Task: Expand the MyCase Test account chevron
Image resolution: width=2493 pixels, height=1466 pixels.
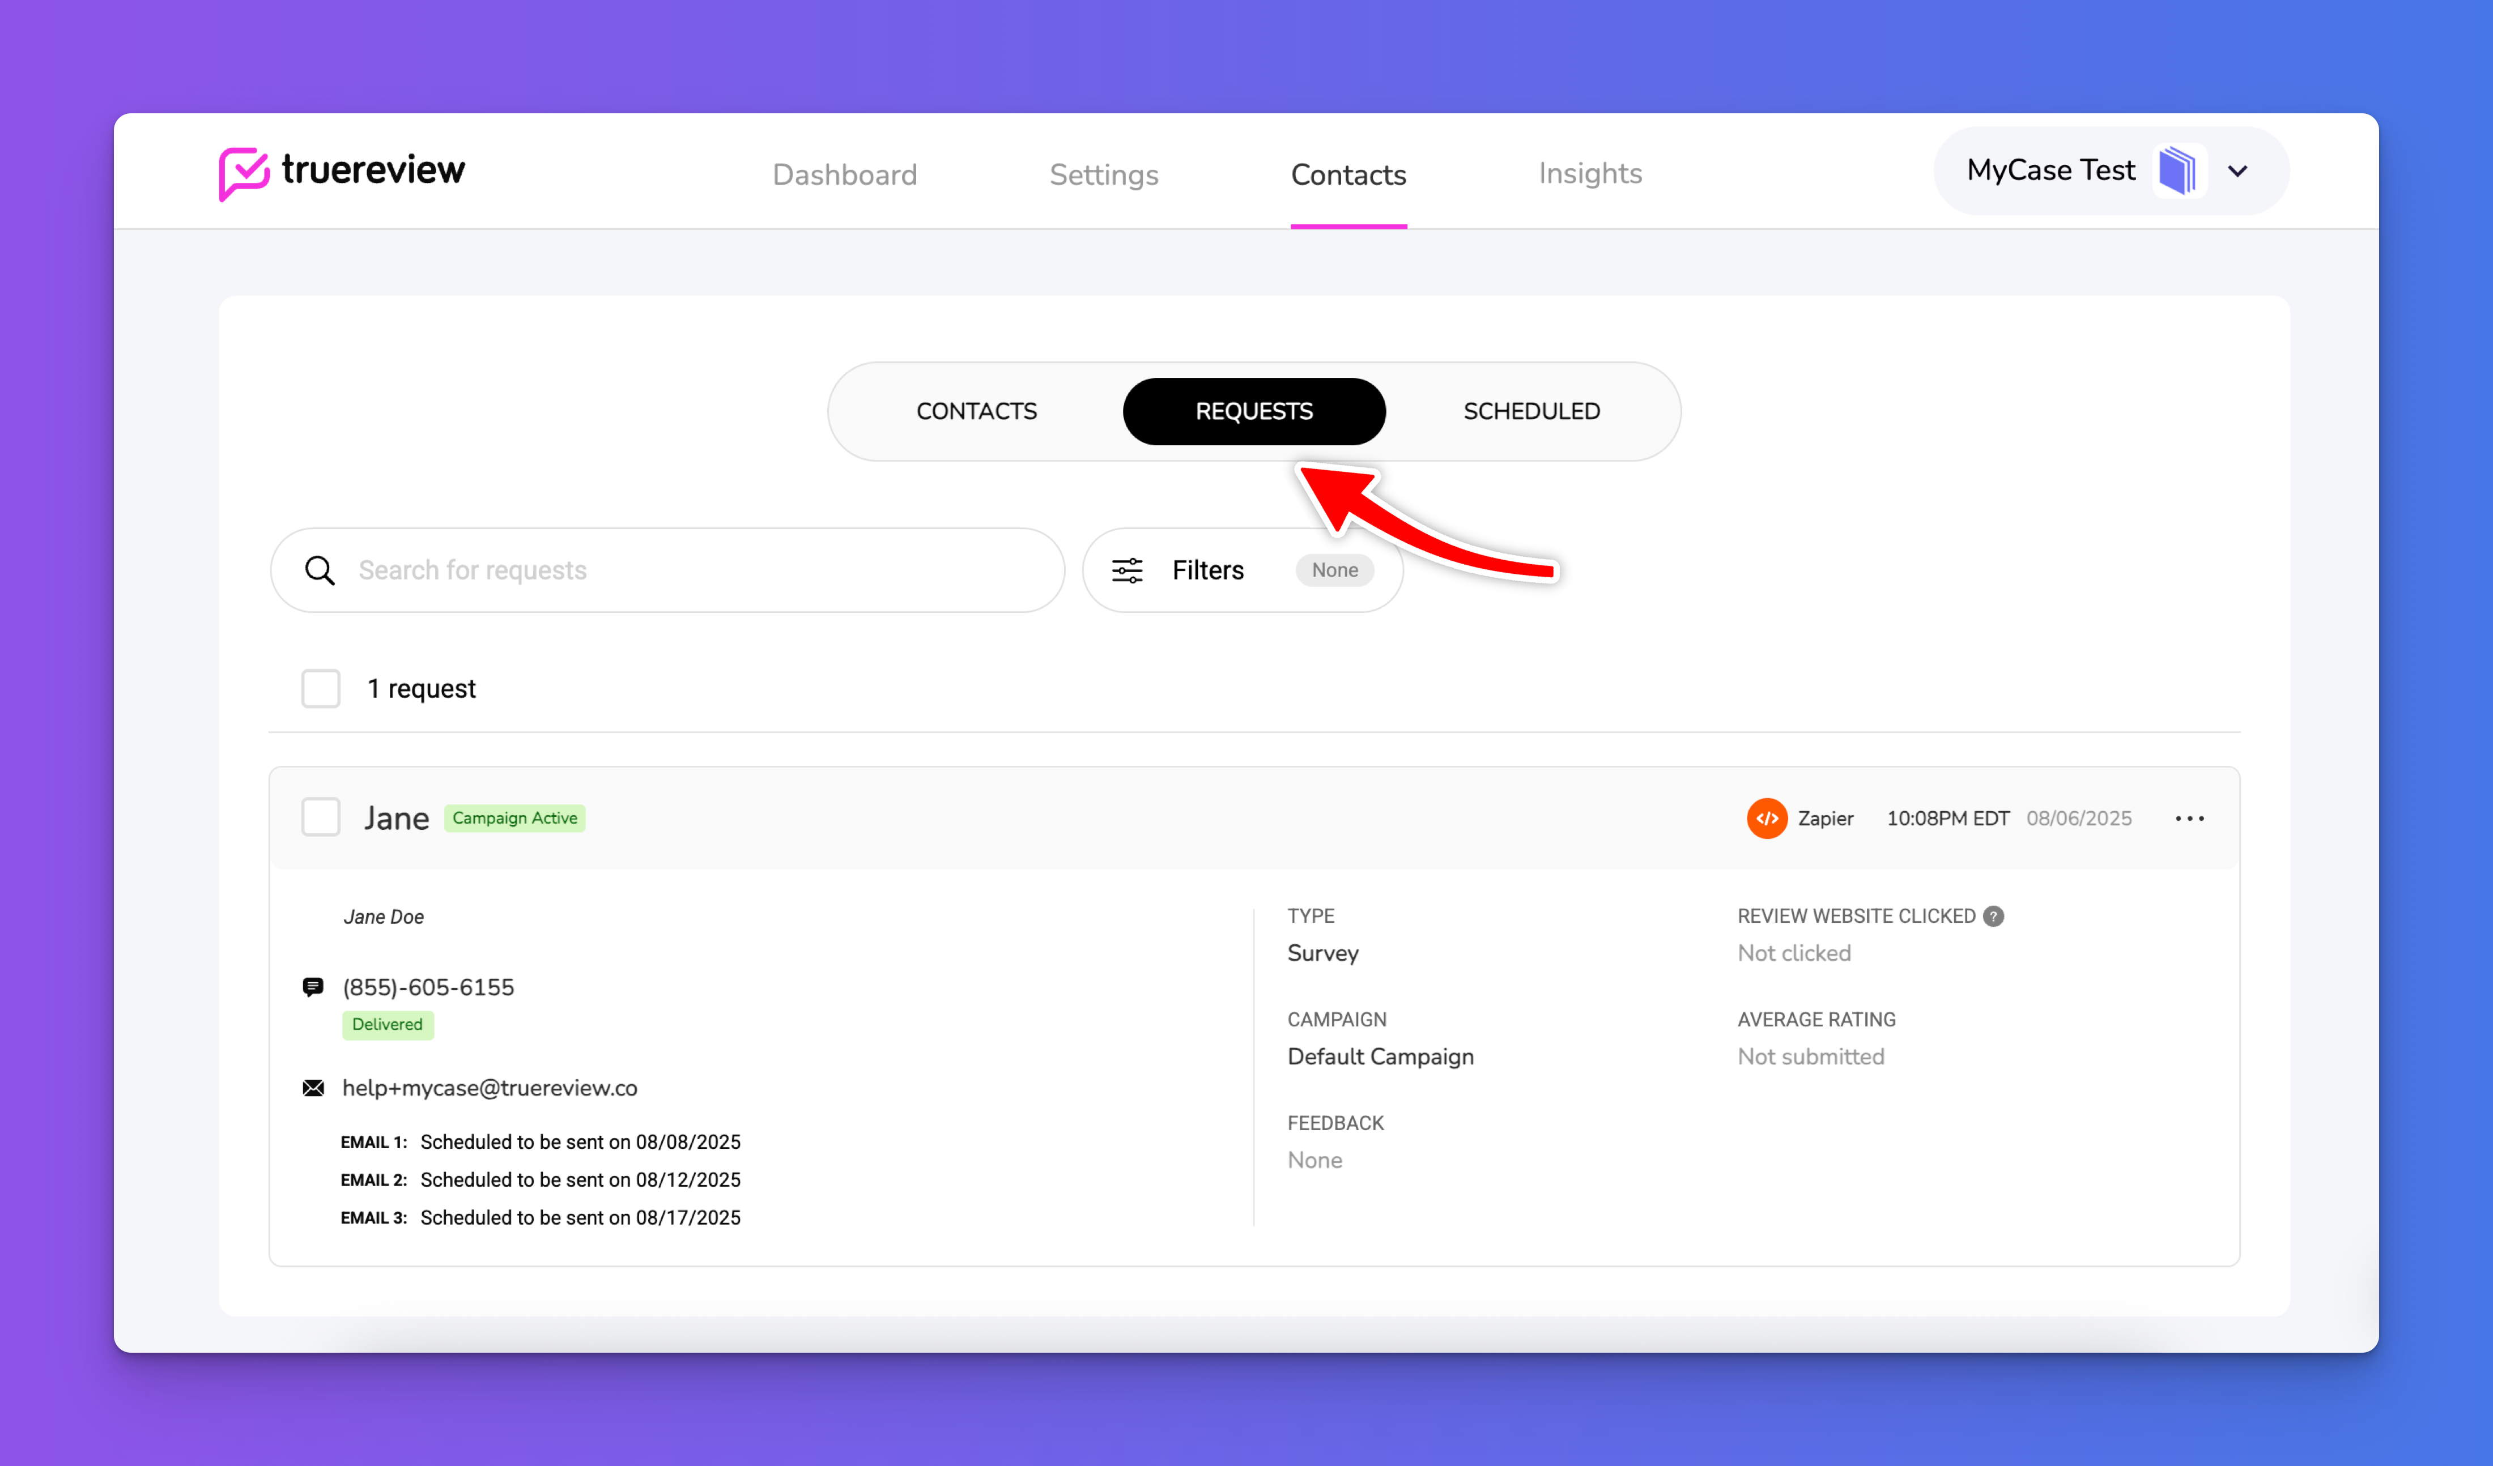Action: point(2238,171)
